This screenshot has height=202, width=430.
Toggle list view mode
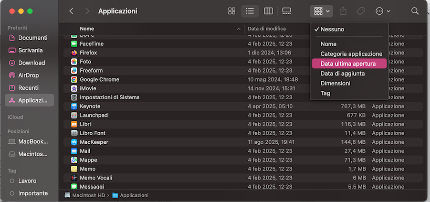coord(250,11)
